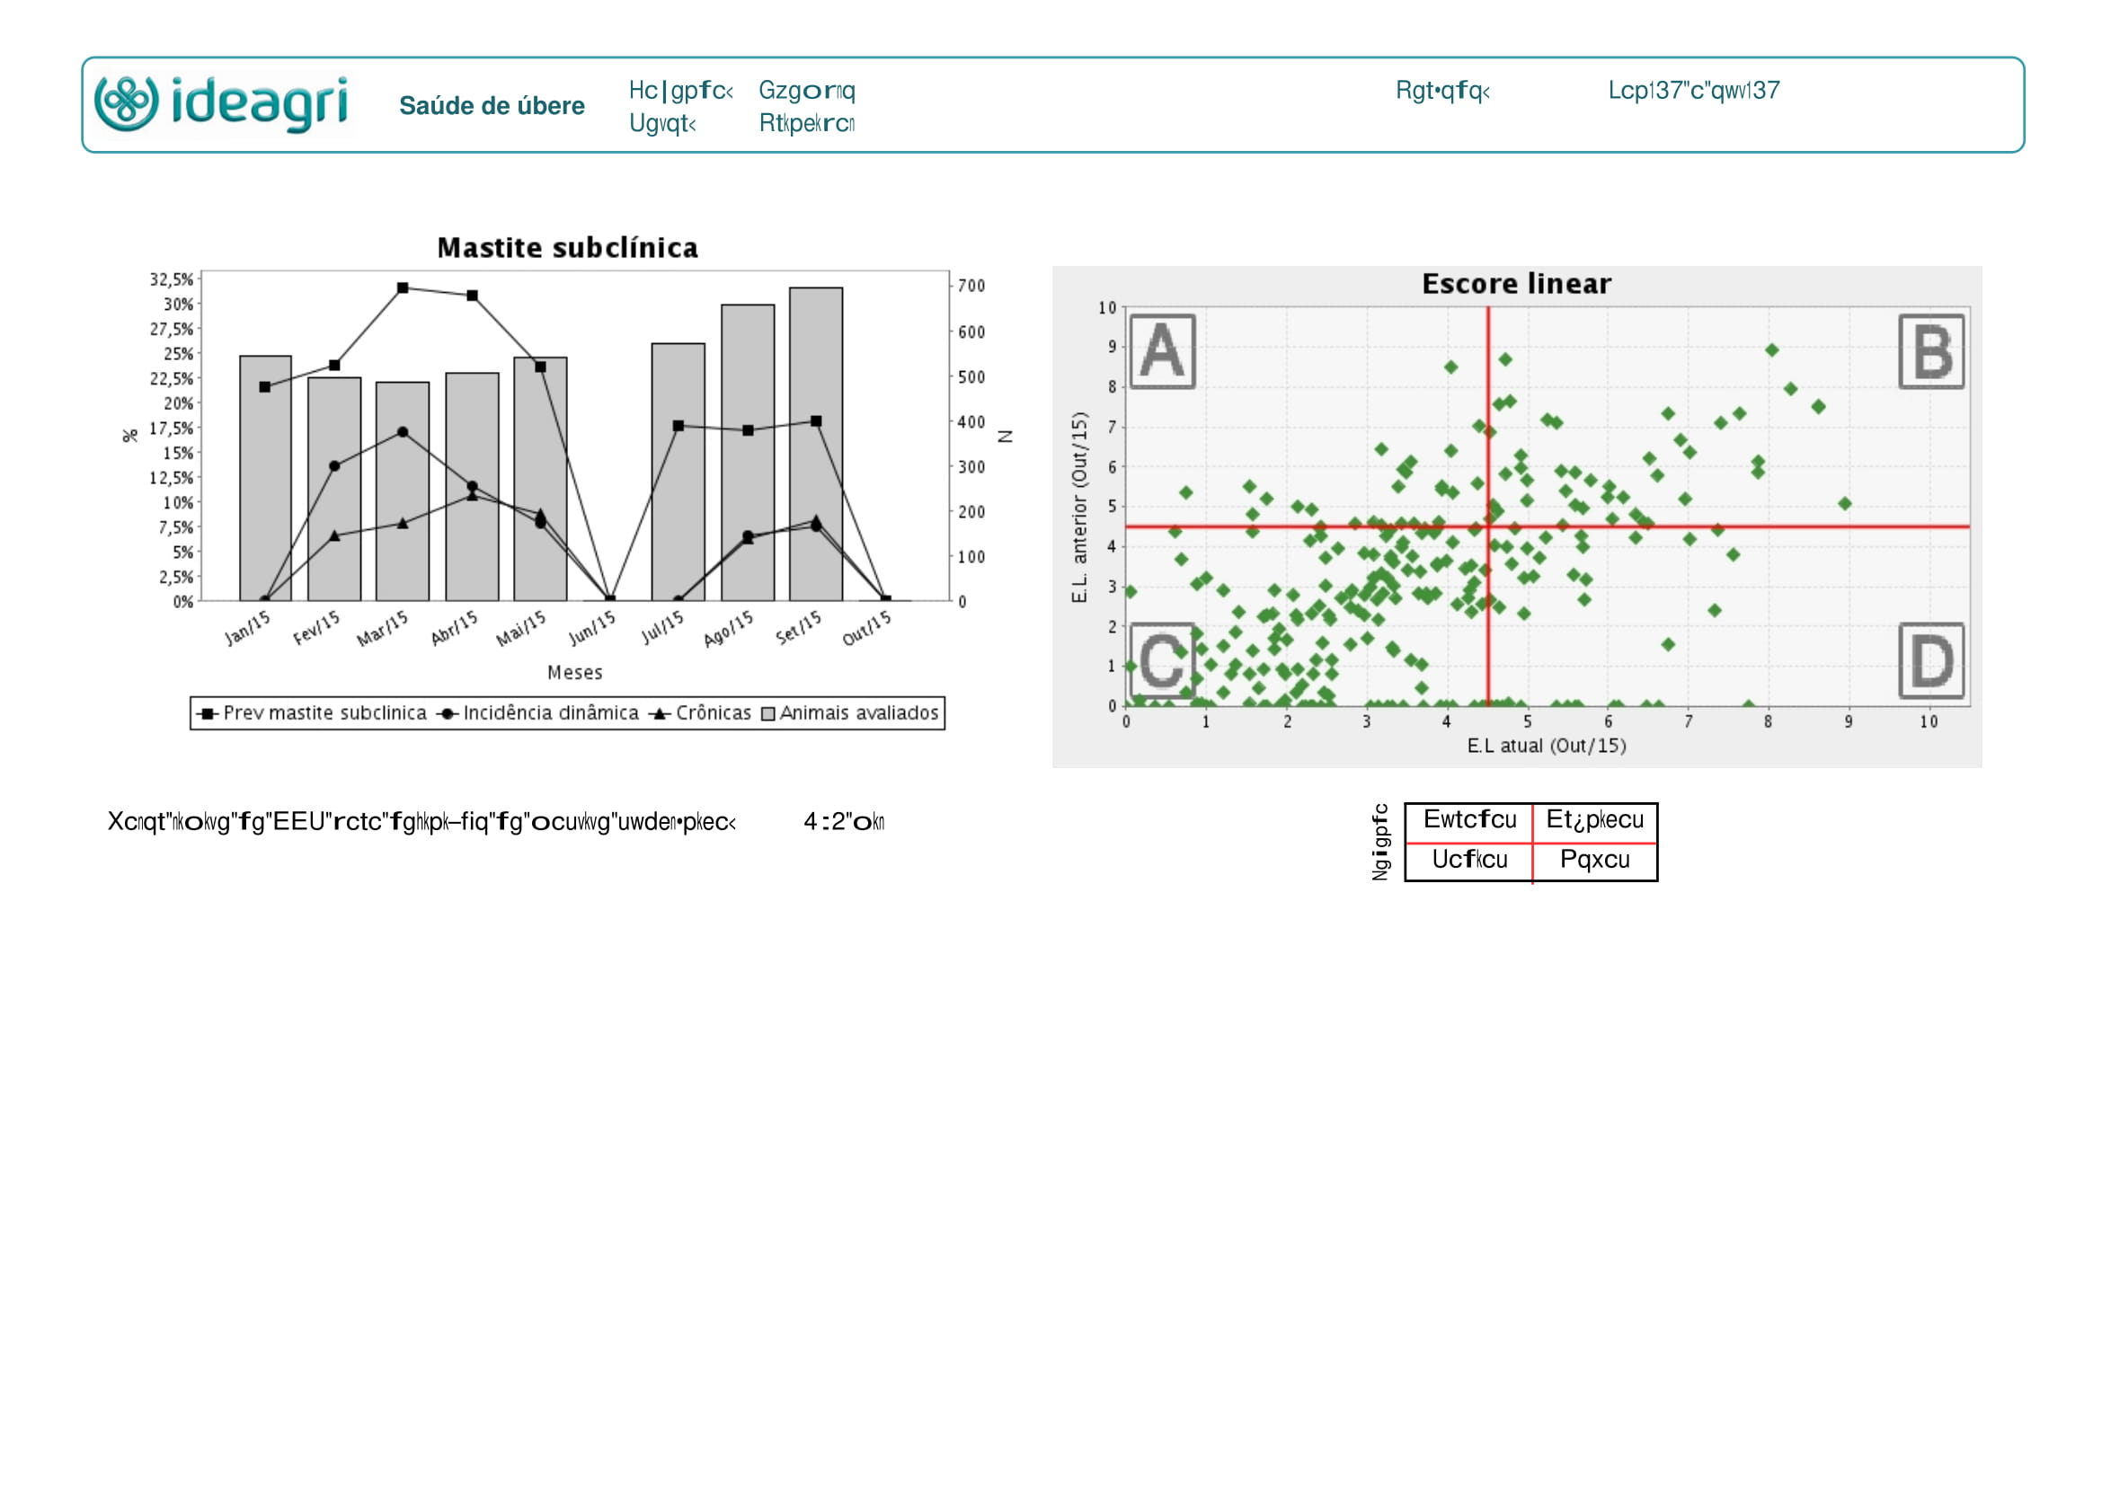This screenshot has height=1485, width=2102.
Task: Click the 'Pqxcu' legend cell
Action: click(x=1595, y=860)
